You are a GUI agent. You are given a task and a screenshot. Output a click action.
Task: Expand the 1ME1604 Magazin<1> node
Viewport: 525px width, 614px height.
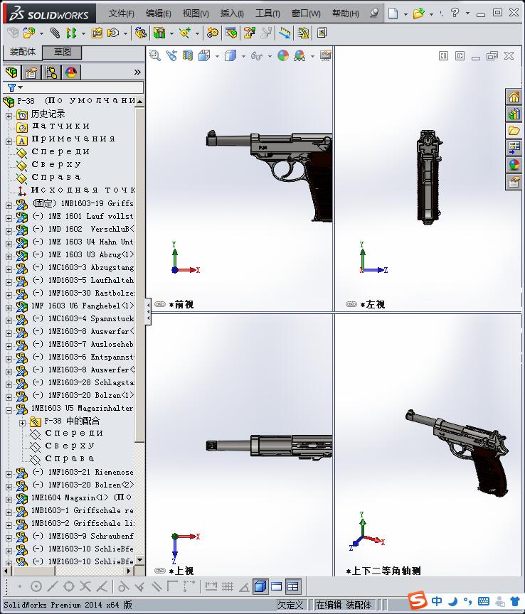tap(9, 500)
